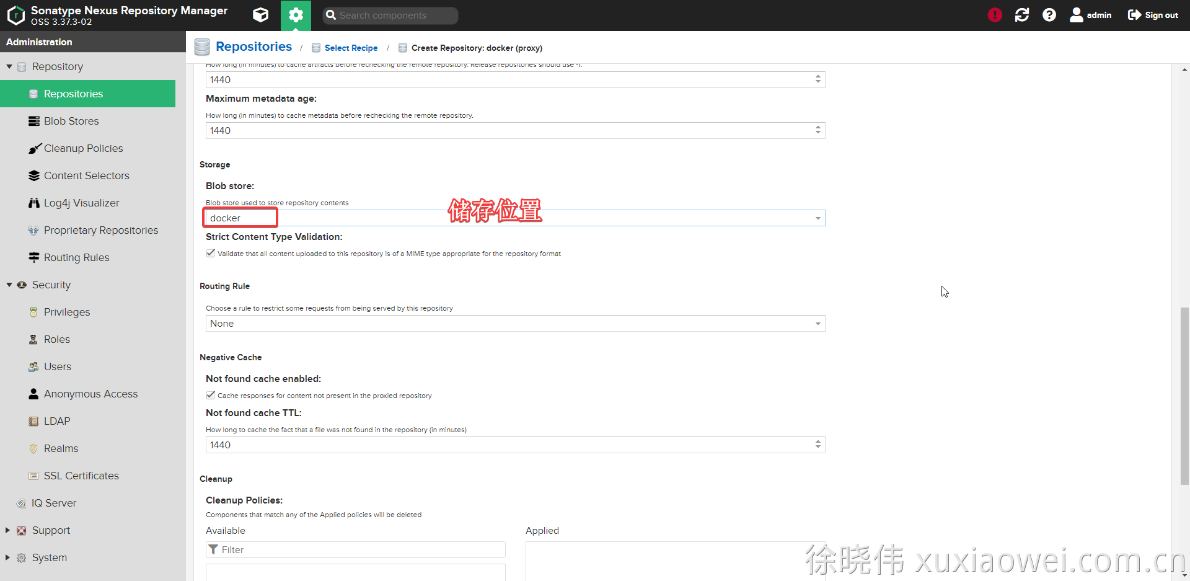This screenshot has height=581, width=1190.
Task: Open Log4j Visualizer in sidebar
Action: (81, 203)
